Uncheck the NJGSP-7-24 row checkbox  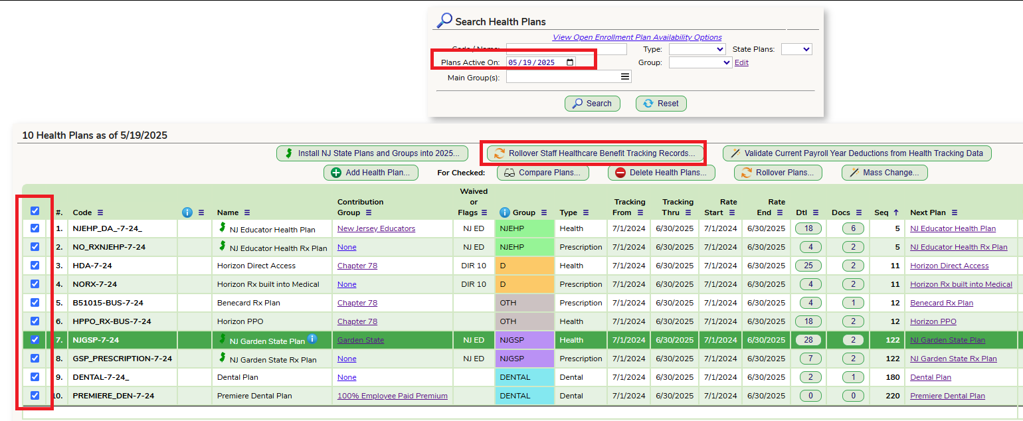click(x=35, y=339)
